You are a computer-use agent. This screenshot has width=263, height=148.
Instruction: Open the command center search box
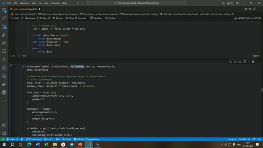(x=136, y=3)
